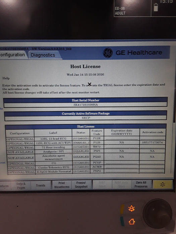Image resolution: width=176 pixels, height=234 pixels.
Task: Tap the orange alarm silence hardware key
Action: [131, 209]
